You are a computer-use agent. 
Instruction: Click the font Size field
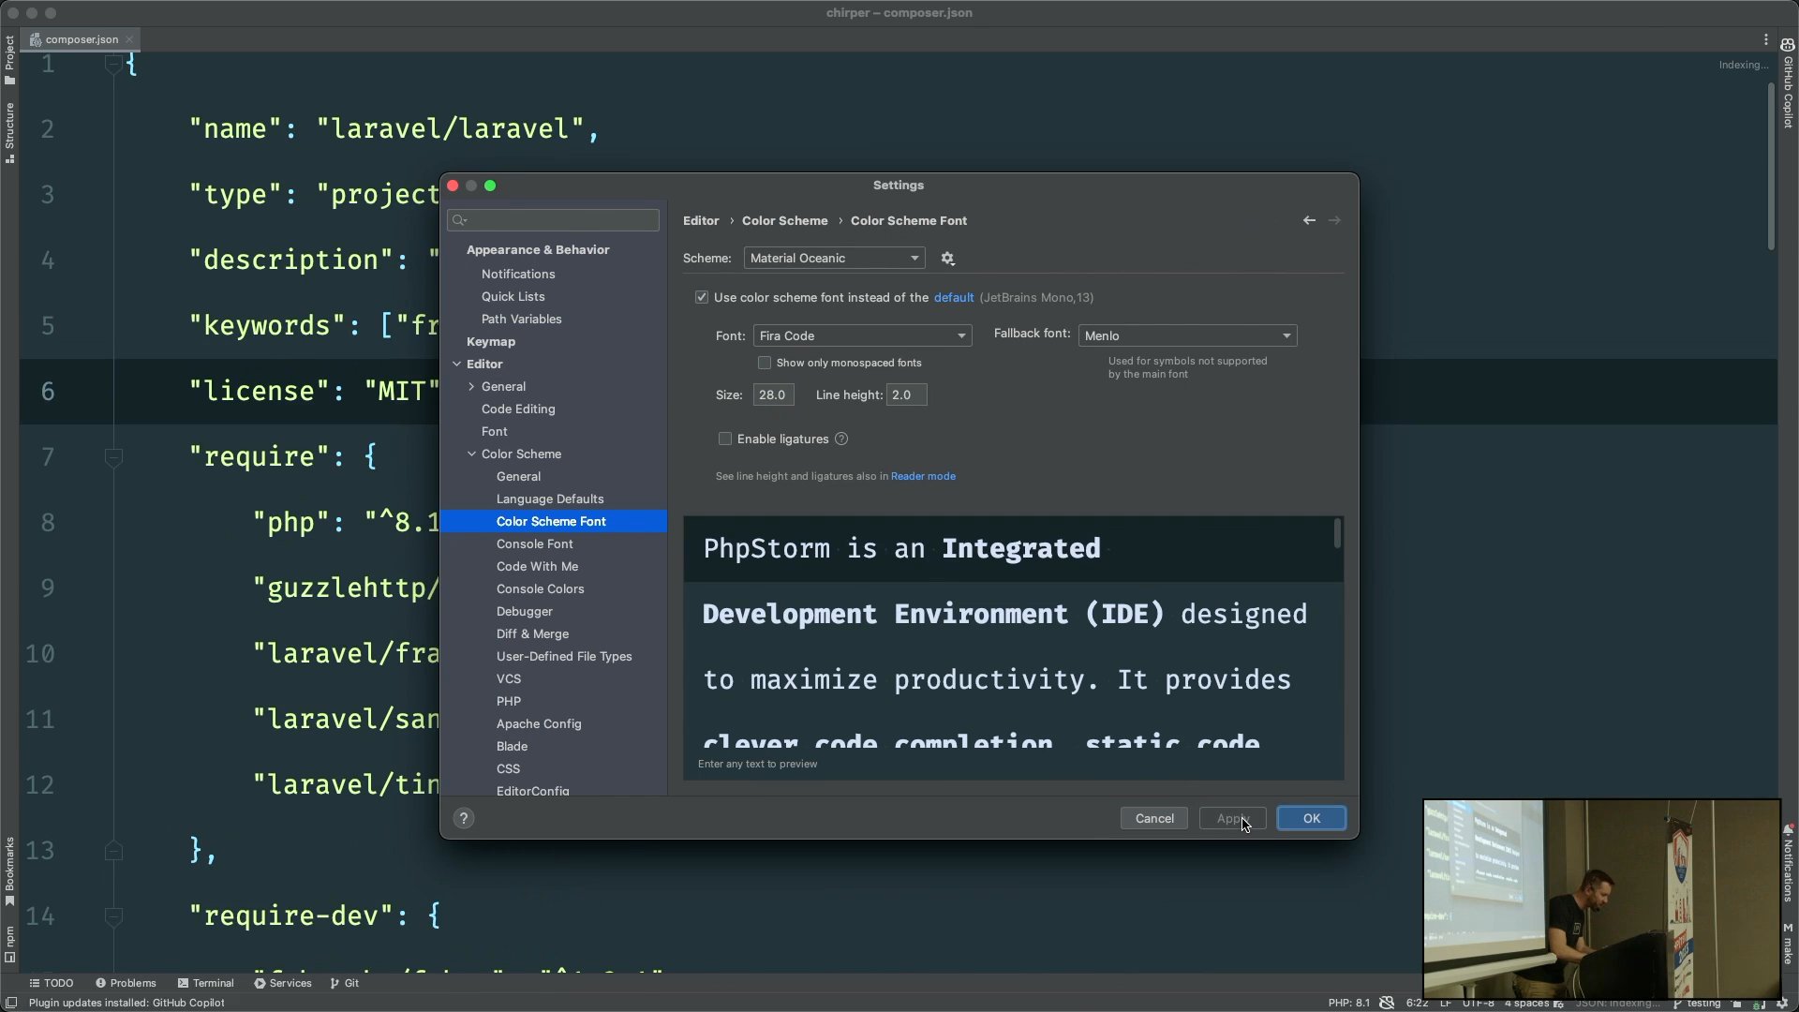(x=774, y=395)
